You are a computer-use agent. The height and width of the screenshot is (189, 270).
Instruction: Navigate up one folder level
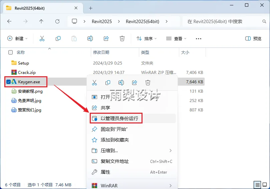tap(41, 21)
